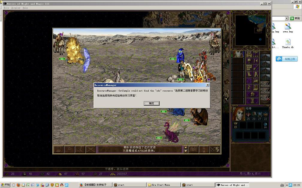Image resolution: width=302 pixels, height=188 pixels.
Task: Click spell power icon above 27
Action: tap(260, 114)
